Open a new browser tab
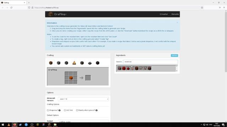The width and height of the screenshot is (227, 127). click(x=29, y=2)
